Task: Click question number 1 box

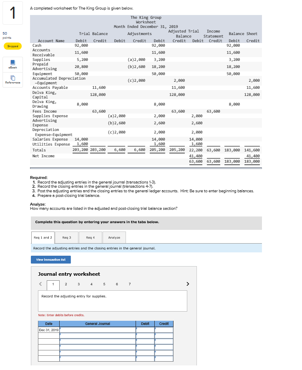Action: click(x=13, y=13)
